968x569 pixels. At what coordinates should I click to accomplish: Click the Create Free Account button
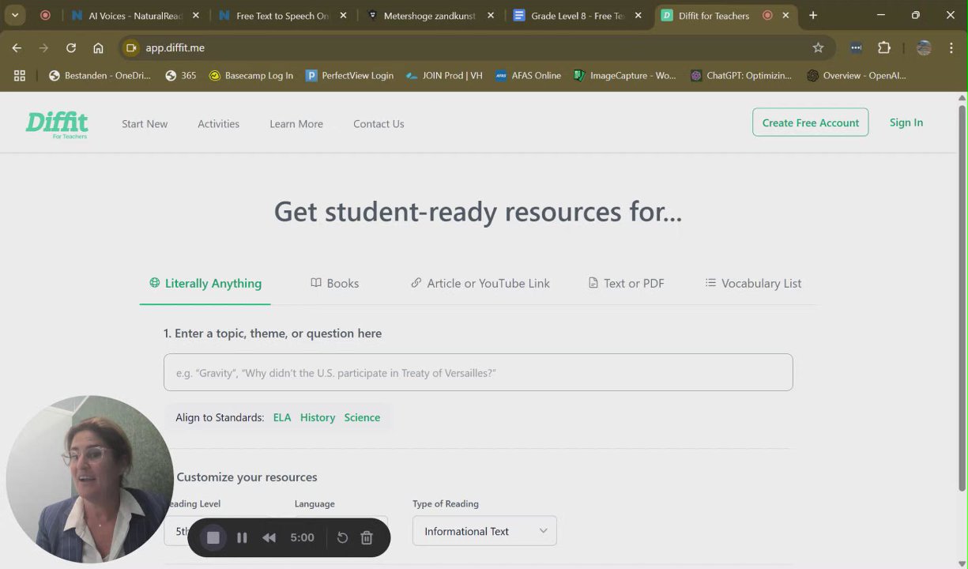click(810, 122)
